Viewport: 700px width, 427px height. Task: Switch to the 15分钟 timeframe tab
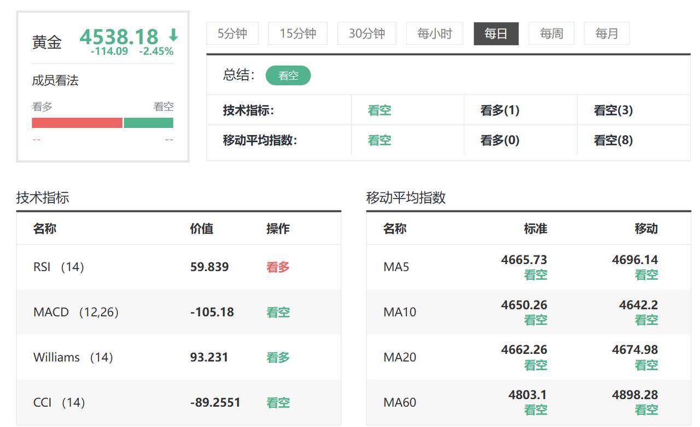[x=298, y=33]
